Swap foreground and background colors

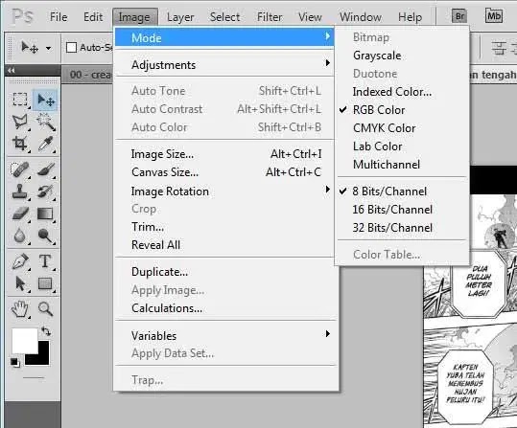(x=46, y=331)
